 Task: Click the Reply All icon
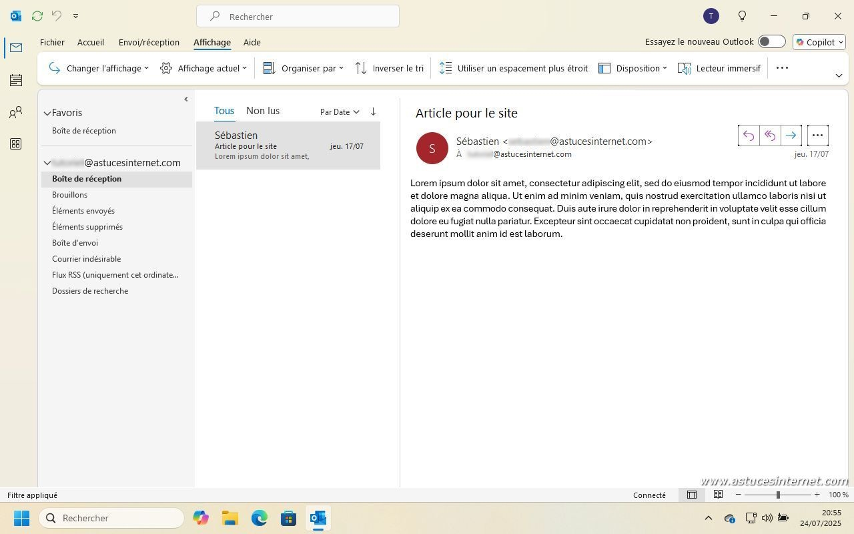pos(770,136)
